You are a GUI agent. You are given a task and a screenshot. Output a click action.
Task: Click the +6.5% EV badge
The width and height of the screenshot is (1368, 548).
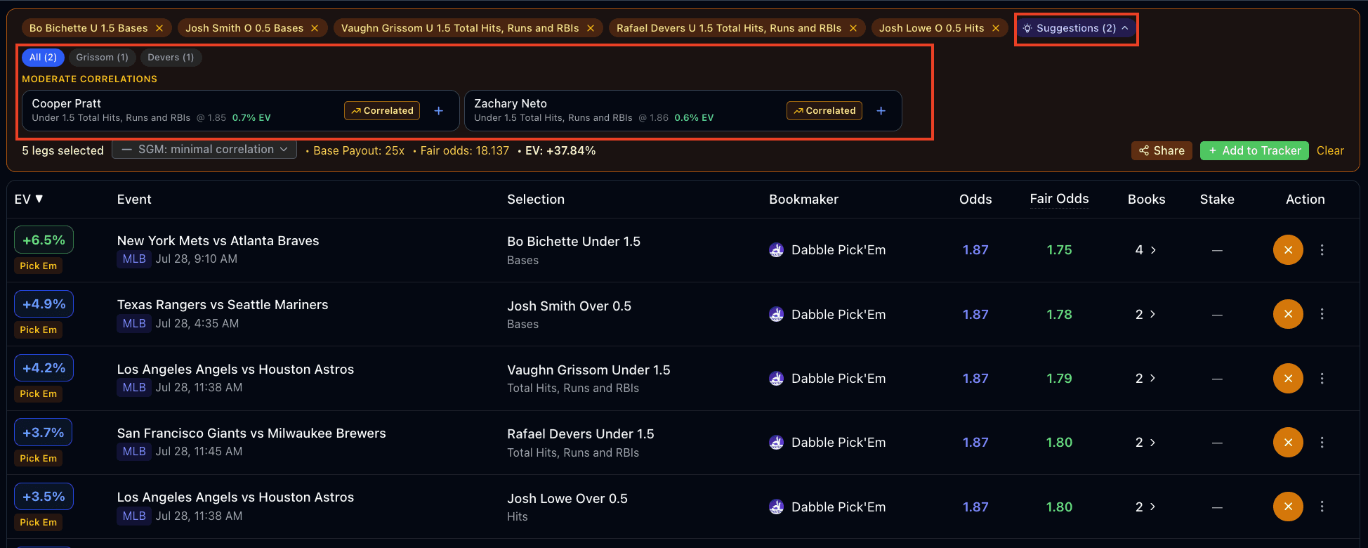(x=44, y=240)
